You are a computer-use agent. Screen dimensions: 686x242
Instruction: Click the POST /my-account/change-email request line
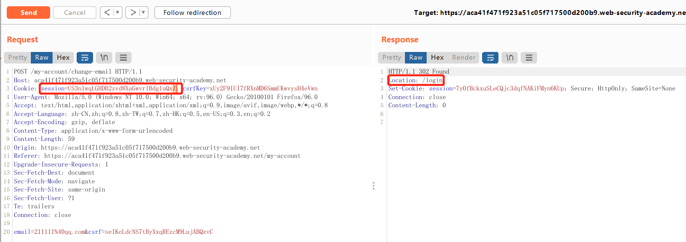coord(78,72)
